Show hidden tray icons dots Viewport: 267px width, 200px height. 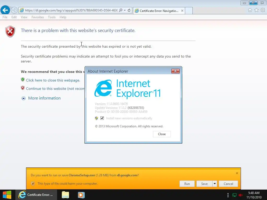228,195
